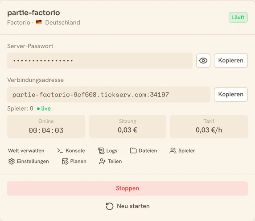Click the green live indicator
255x221 pixels.
pos(44,108)
